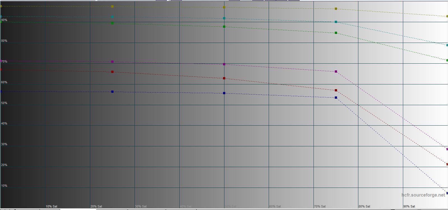
Task: Click the green data marker near 50% saturation
Action: [x=224, y=27]
